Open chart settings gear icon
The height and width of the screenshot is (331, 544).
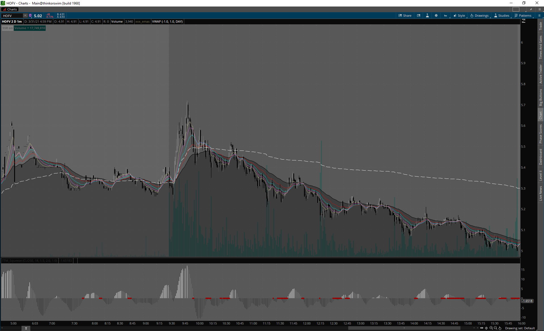pyautogui.click(x=436, y=16)
